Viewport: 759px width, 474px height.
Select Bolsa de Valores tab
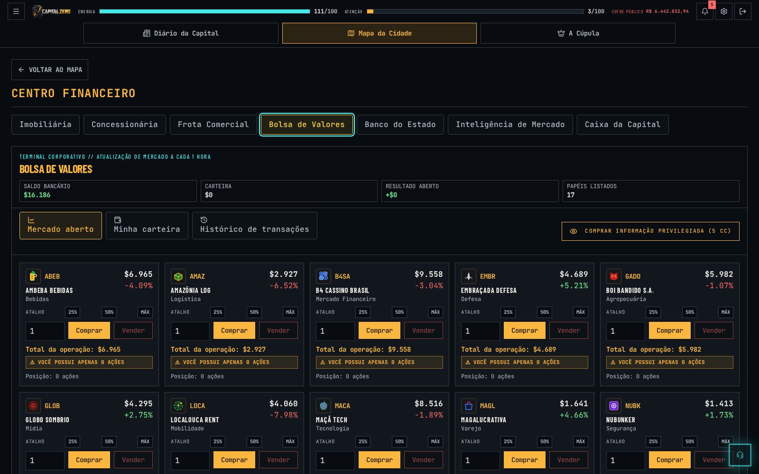(x=307, y=125)
